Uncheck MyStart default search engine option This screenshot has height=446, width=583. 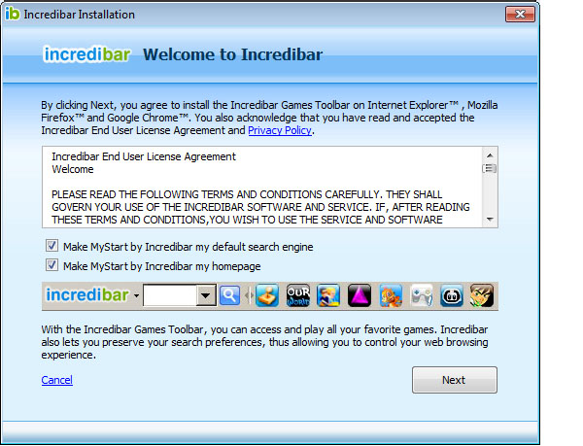tap(51, 246)
